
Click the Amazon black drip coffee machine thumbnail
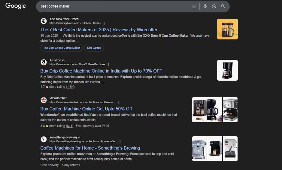(227, 70)
